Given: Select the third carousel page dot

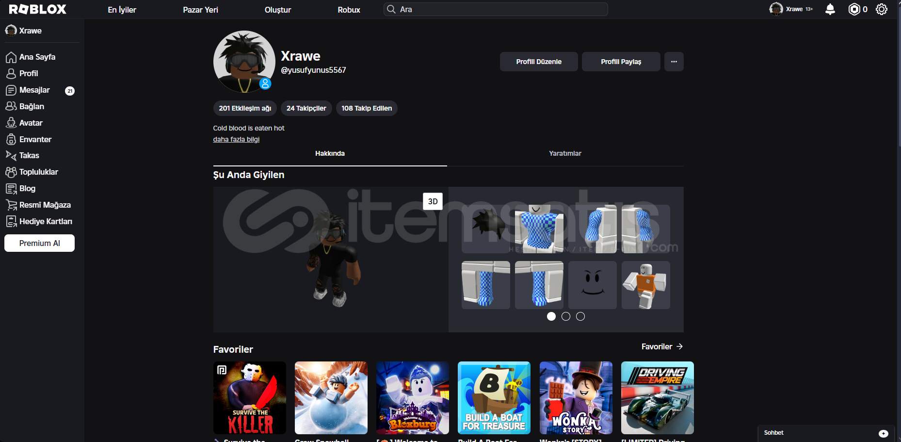Looking at the screenshot, I should pos(580,316).
